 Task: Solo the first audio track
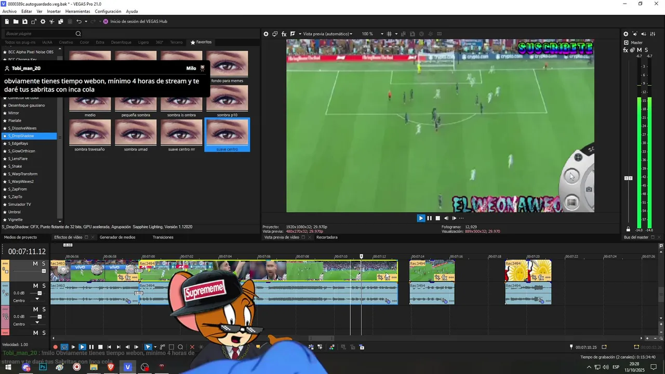point(44,286)
